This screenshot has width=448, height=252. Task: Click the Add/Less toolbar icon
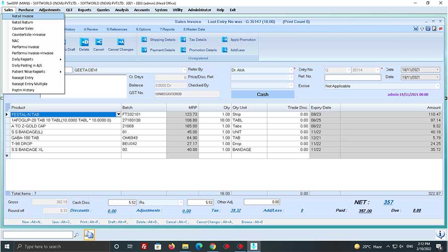(225, 50)
